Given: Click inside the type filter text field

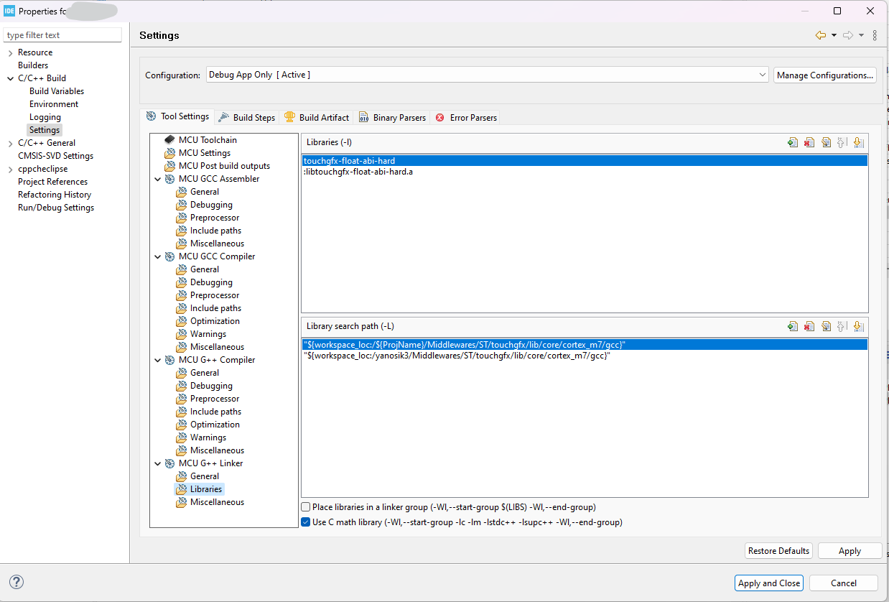Looking at the screenshot, I should [62, 34].
